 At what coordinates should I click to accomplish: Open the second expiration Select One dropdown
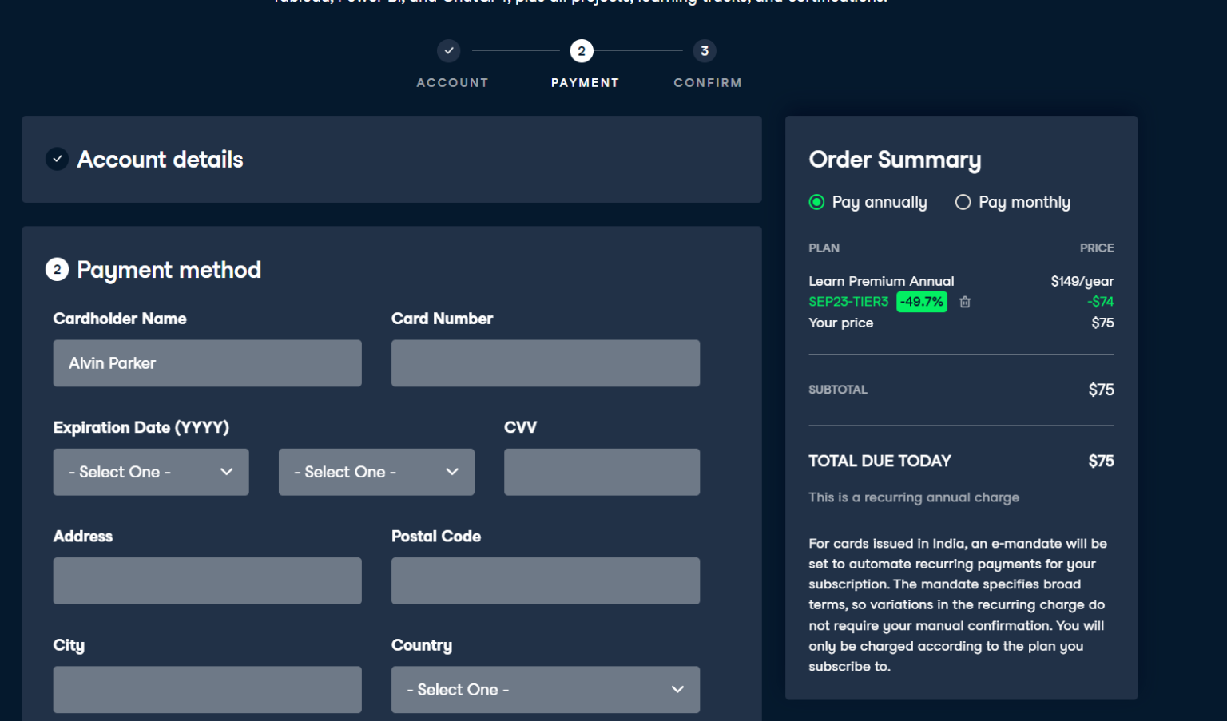click(x=375, y=472)
